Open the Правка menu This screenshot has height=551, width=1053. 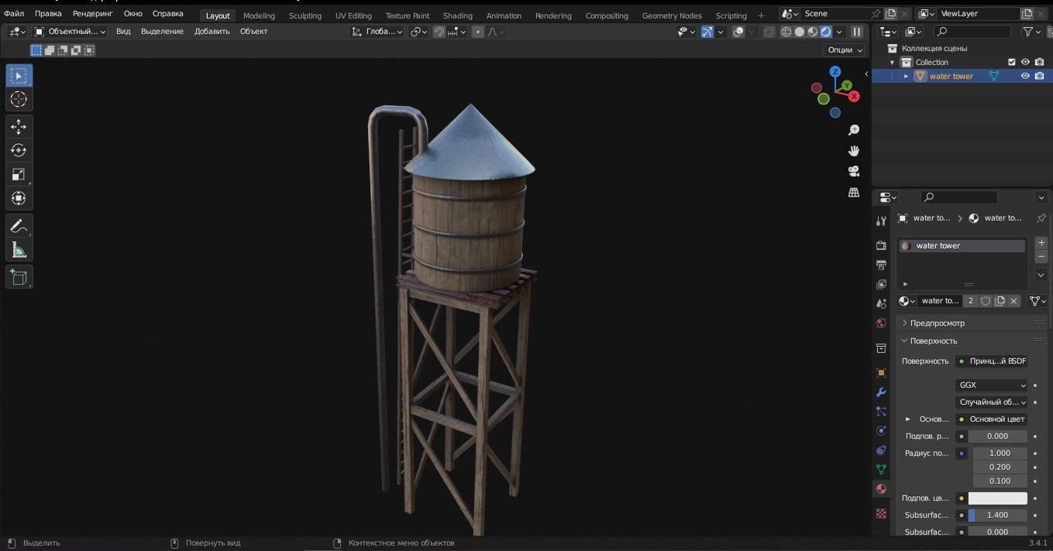(48, 14)
